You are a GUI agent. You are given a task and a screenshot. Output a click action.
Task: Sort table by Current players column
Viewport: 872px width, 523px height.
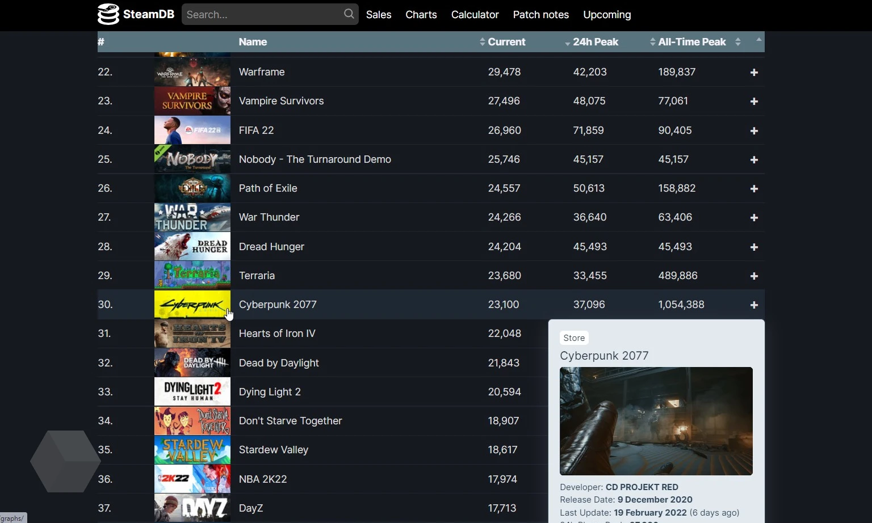tap(506, 42)
